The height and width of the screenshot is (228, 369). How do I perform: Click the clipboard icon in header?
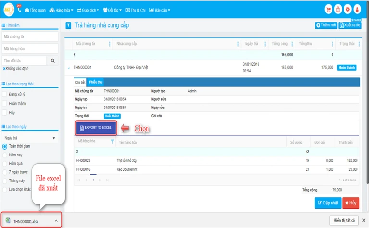pos(338,10)
